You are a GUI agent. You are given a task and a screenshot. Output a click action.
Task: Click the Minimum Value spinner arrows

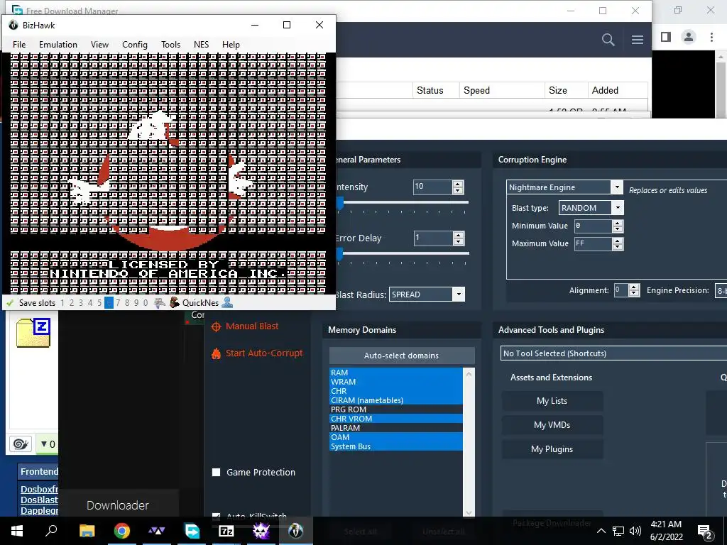click(x=618, y=226)
